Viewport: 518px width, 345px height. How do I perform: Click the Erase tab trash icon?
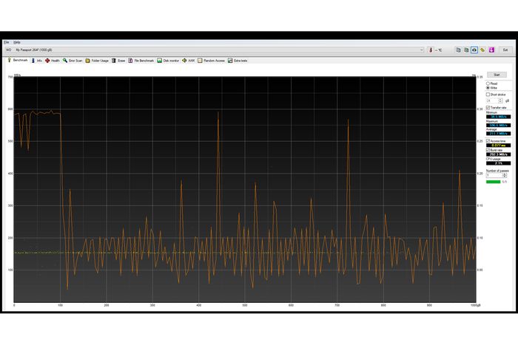click(x=114, y=61)
